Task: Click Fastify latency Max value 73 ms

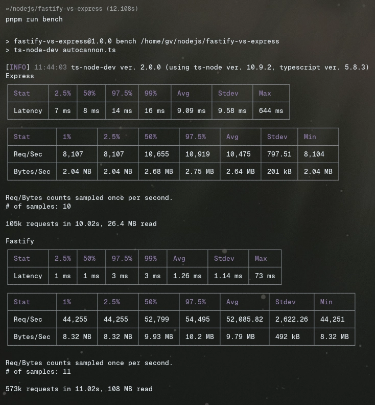Action: click(265, 276)
